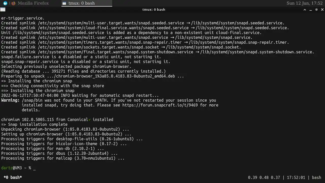The width and height of the screenshot is (325, 183).
Task: Minimize the tmux terminal window
Action: pos(311,10)
